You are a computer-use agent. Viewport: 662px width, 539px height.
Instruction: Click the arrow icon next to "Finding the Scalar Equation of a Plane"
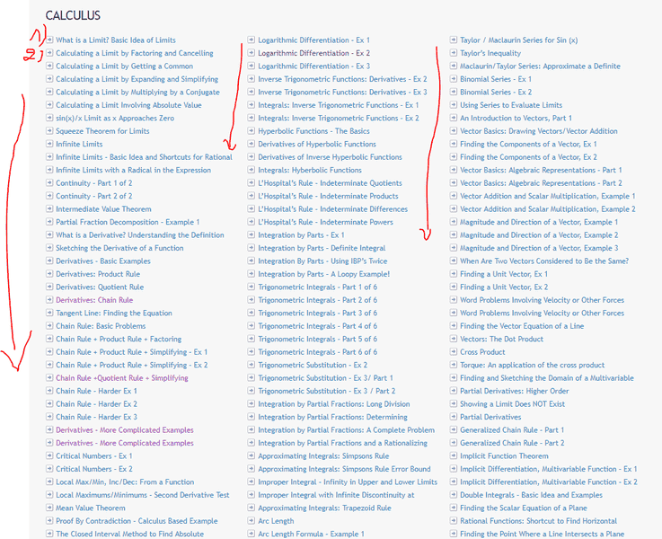click(x=454, y=508)
